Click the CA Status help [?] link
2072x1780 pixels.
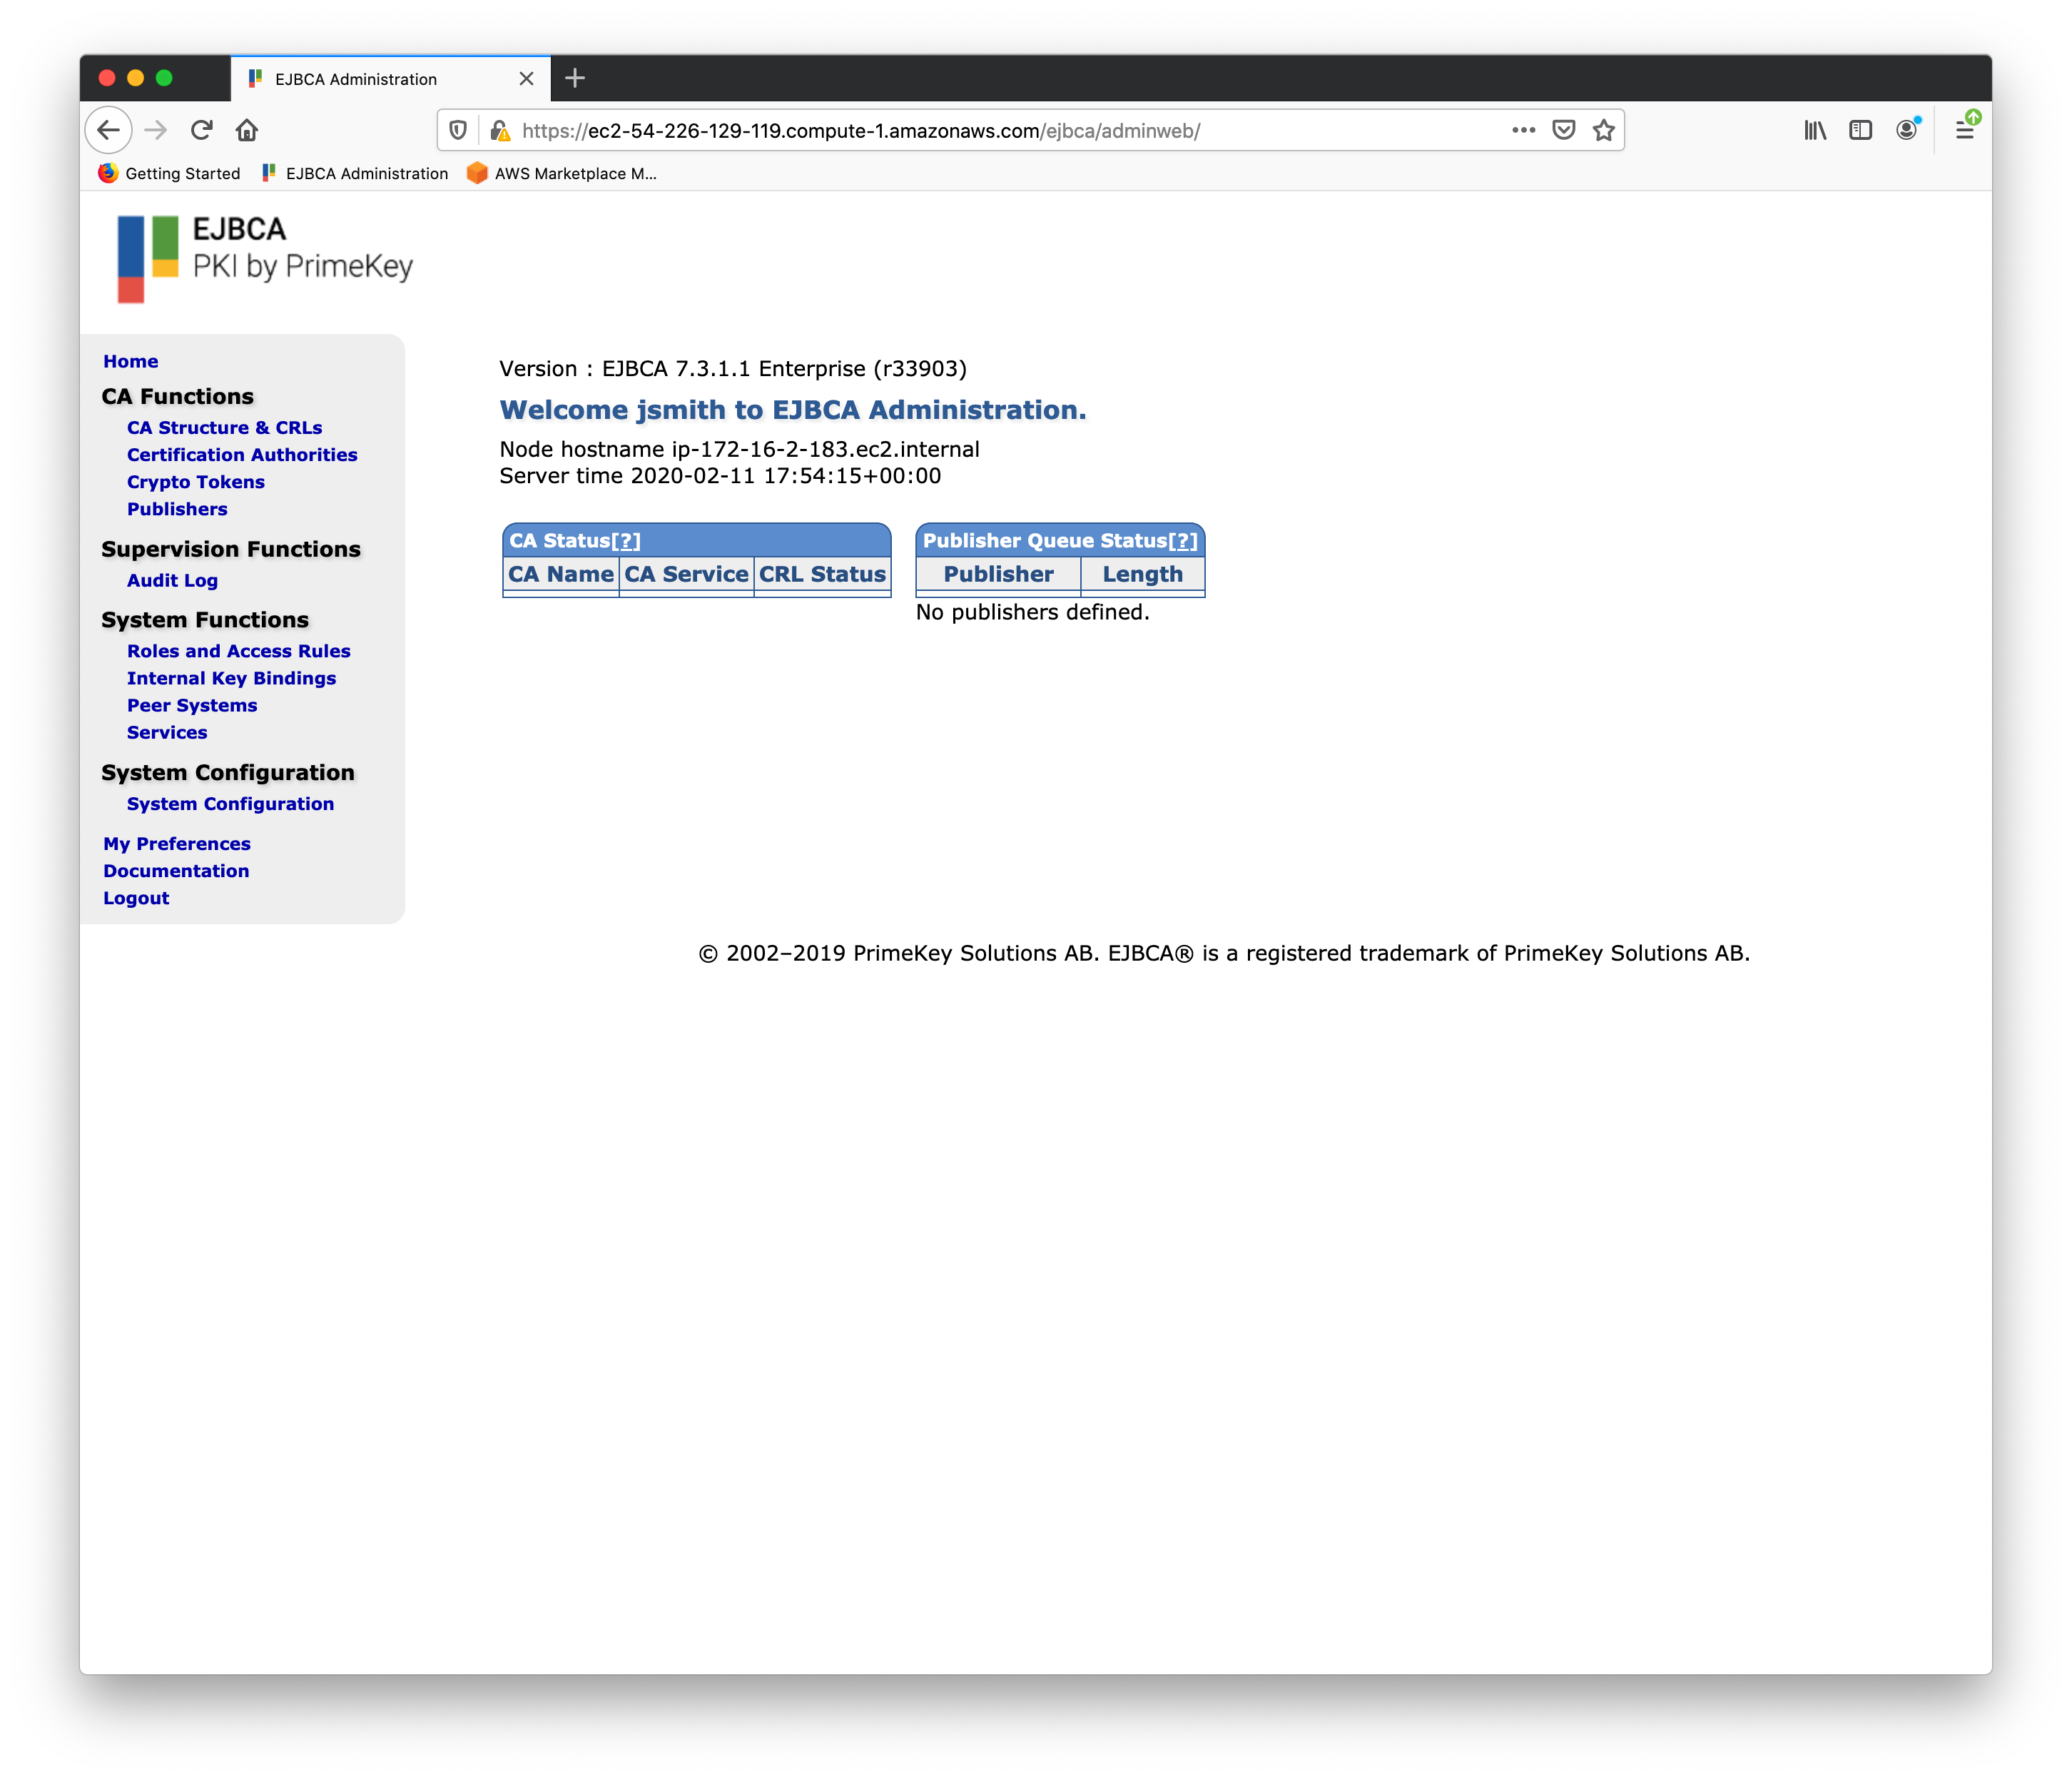point(626,541)
